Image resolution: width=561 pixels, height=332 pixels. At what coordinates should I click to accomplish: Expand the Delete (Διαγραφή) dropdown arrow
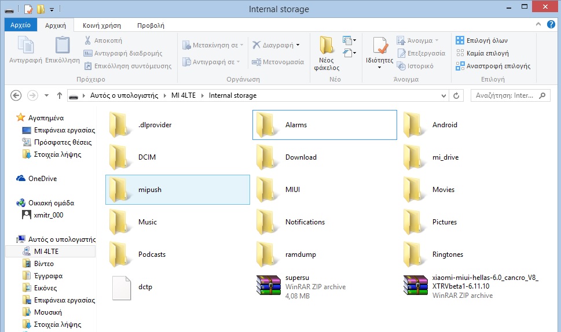pyautogui.click(x=298, y=45)
